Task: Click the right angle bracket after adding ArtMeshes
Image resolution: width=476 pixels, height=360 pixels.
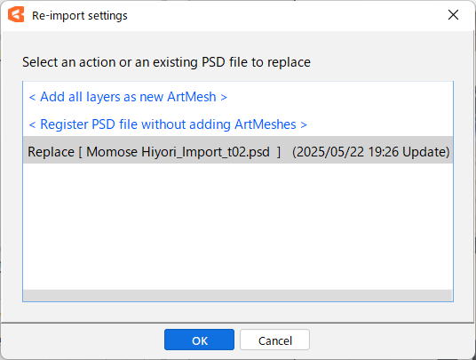Action: [x=304, y=124]
